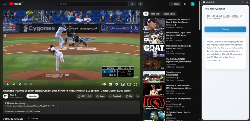Submit the duxMLB question
The image size is (250, 121).
point(225,29)
